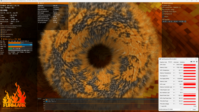Screen dimensions: 199x112
Task: Click the temp 62.0 °C graph legend
Action: pos(50,100)
